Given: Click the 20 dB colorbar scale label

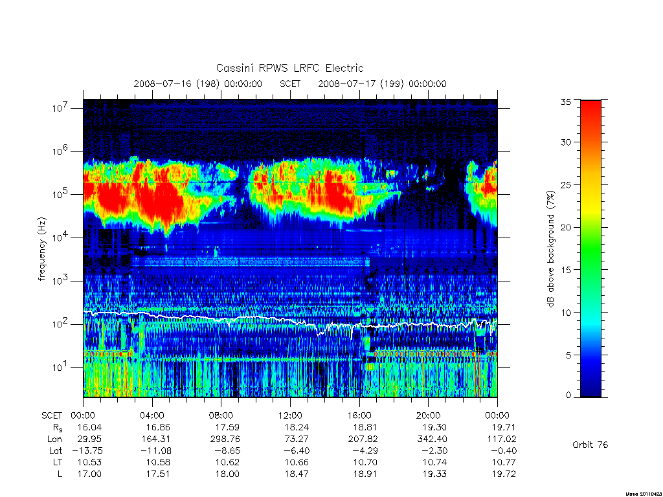Looking at the screenshot, I should tap(566, 227).
